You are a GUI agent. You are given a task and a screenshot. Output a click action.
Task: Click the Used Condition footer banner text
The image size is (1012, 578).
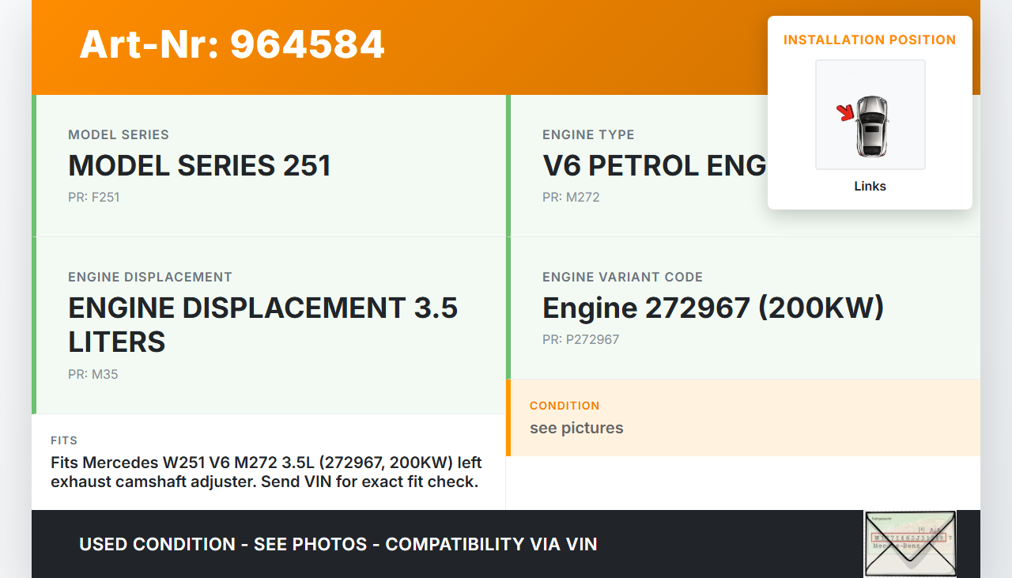click(338, 544)
